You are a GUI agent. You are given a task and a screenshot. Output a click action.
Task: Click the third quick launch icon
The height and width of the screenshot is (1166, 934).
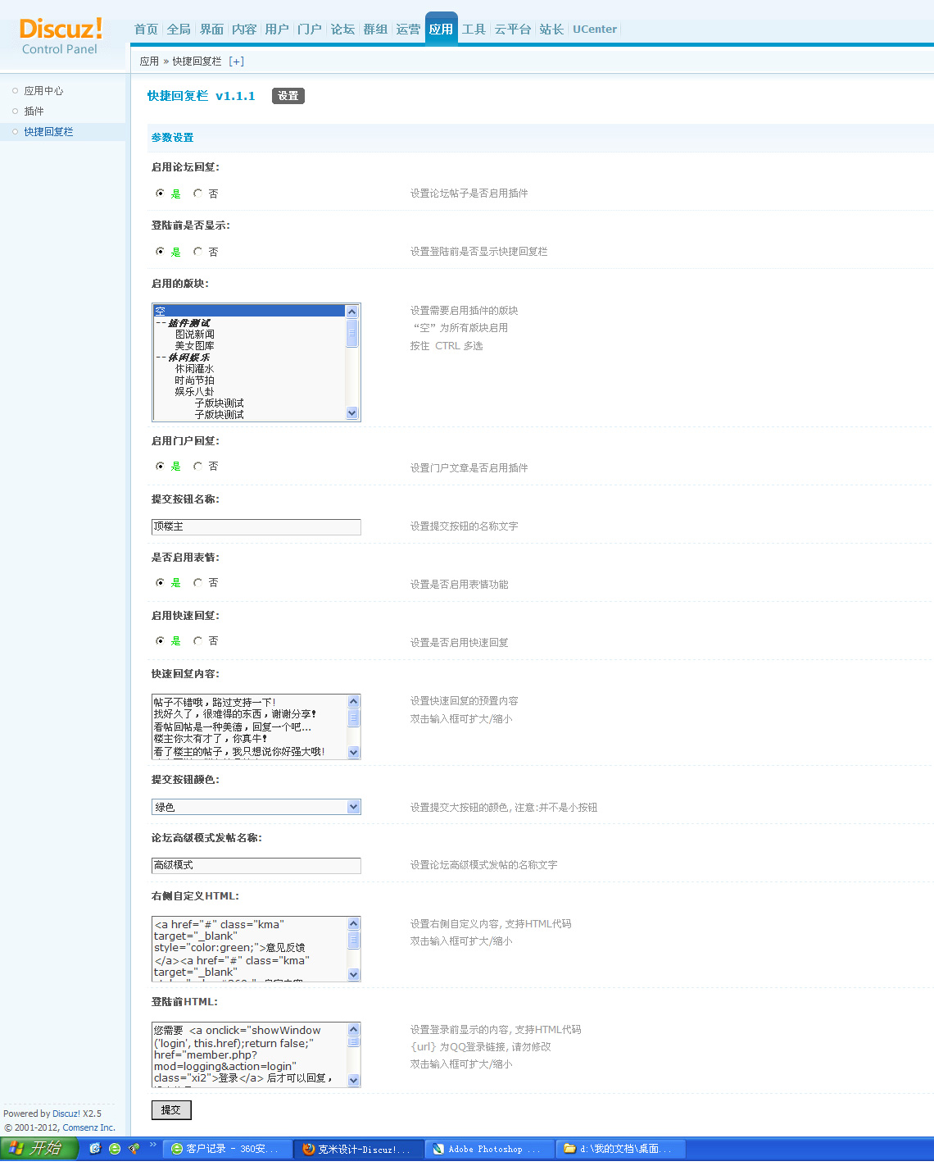coord(134,1149)
